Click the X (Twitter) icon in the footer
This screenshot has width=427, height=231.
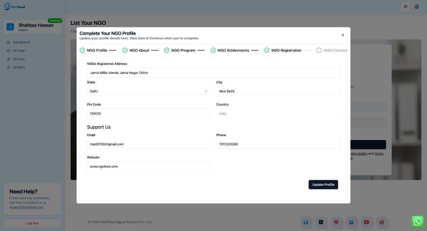(x=321, y=222)
